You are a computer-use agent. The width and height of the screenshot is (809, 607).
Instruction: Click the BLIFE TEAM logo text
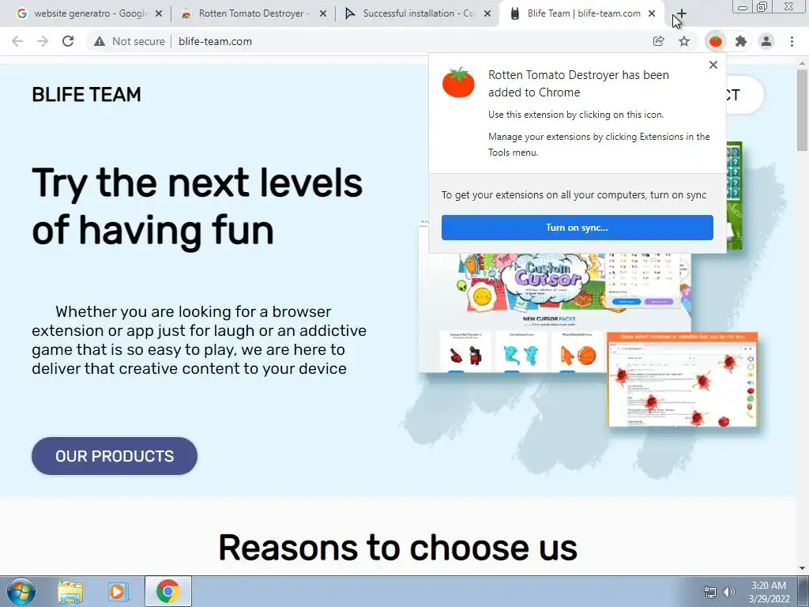86,95
